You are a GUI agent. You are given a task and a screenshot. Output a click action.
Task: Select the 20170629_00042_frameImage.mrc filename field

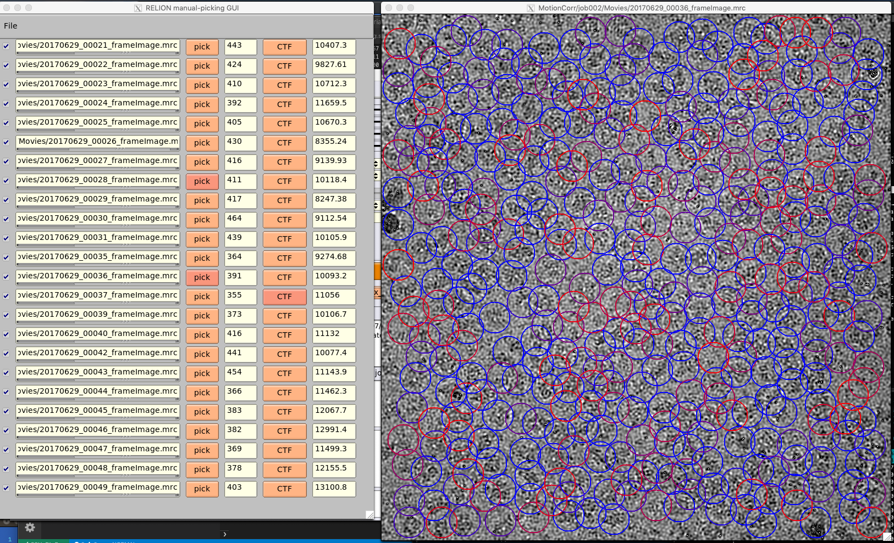coord(98,354)
